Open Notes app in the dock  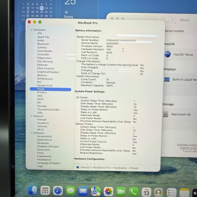[184, 192]
